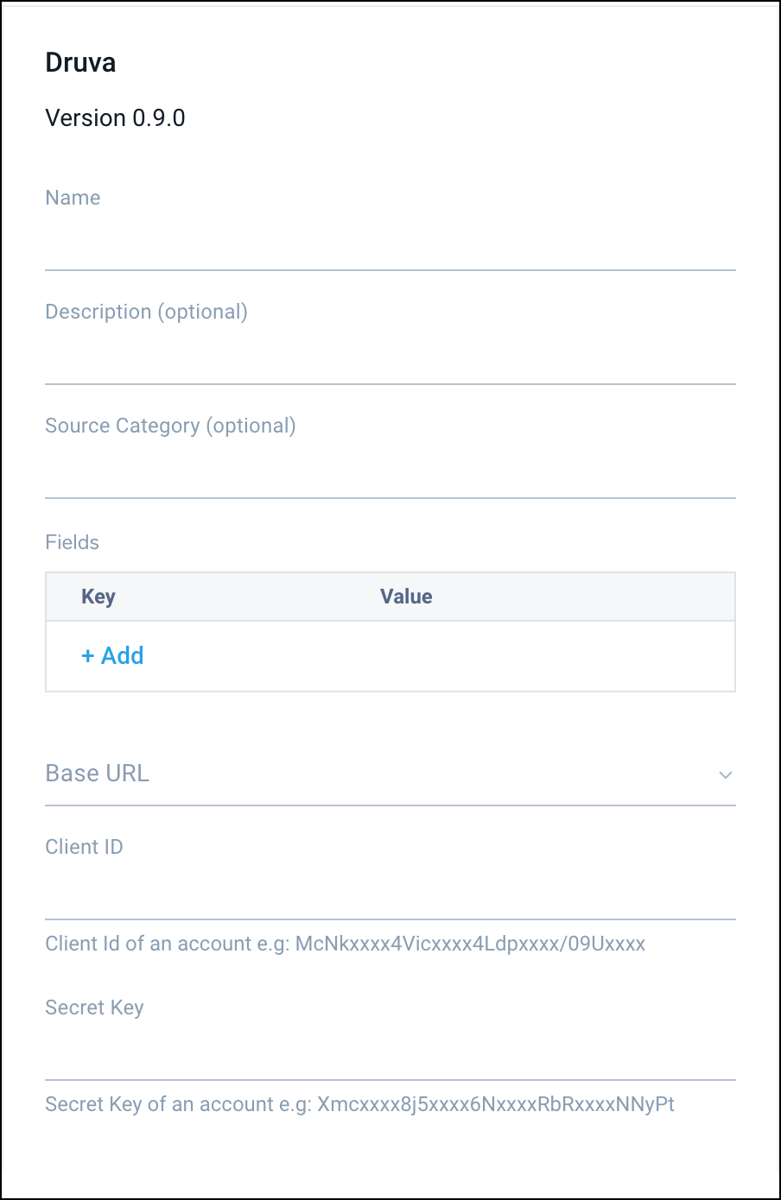Screen dimensions: 781x1200
Task: Click the Secret Key example hint text
Action: (360, 1103)
